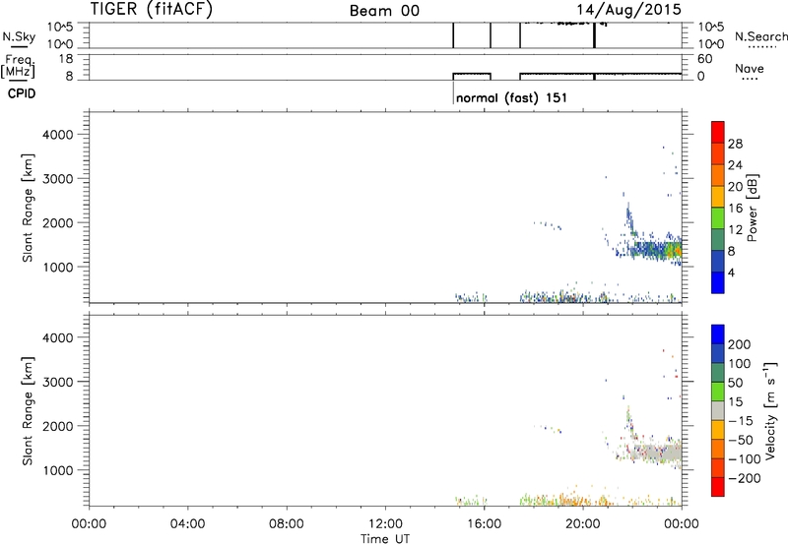Image resolution: width=788 pixels, height=545 pixels.
Task: Click the 'N.Search' legend label
Action: (x=761, y=36)
